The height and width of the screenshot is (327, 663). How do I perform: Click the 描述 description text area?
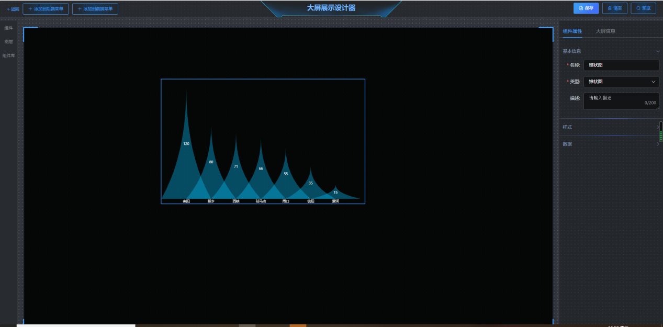pos(621,101)
